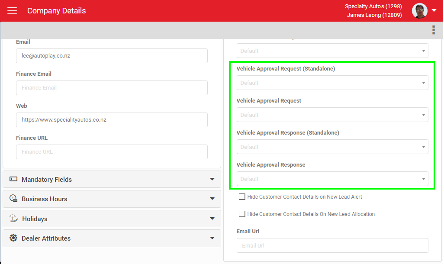Viewport: 444px width, 264px height.
Task: Open Vehicle Approval Request (Standalone) dropdown
Action: click(x=332, y=83)
